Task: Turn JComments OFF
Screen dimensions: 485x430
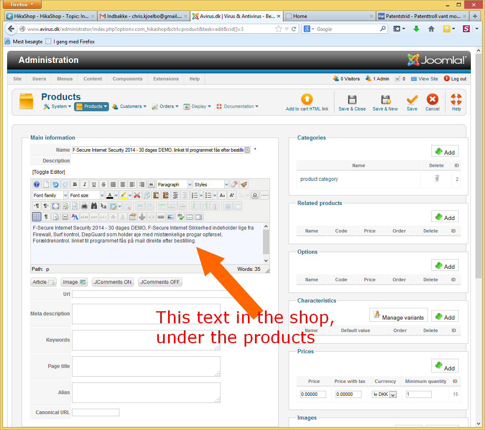Action: 160,282
